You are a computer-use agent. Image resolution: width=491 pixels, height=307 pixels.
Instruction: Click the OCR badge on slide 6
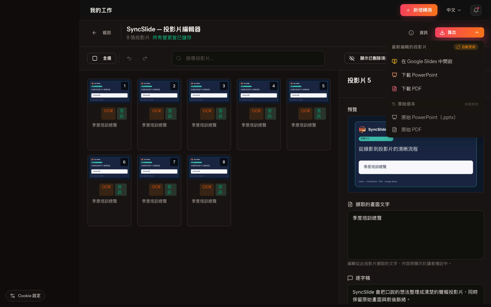pos(106,190)
